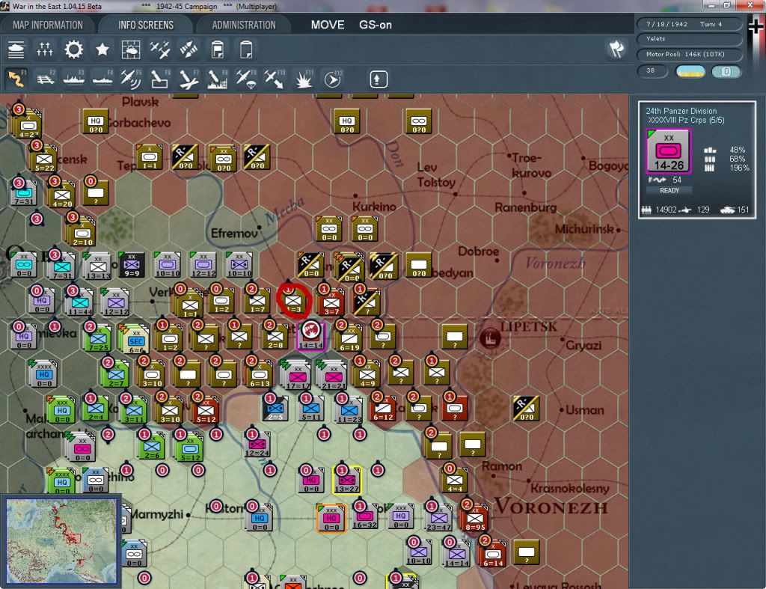Click the blue and yellow pill indicator
766x589 pixels.
(x=690, y=71)
